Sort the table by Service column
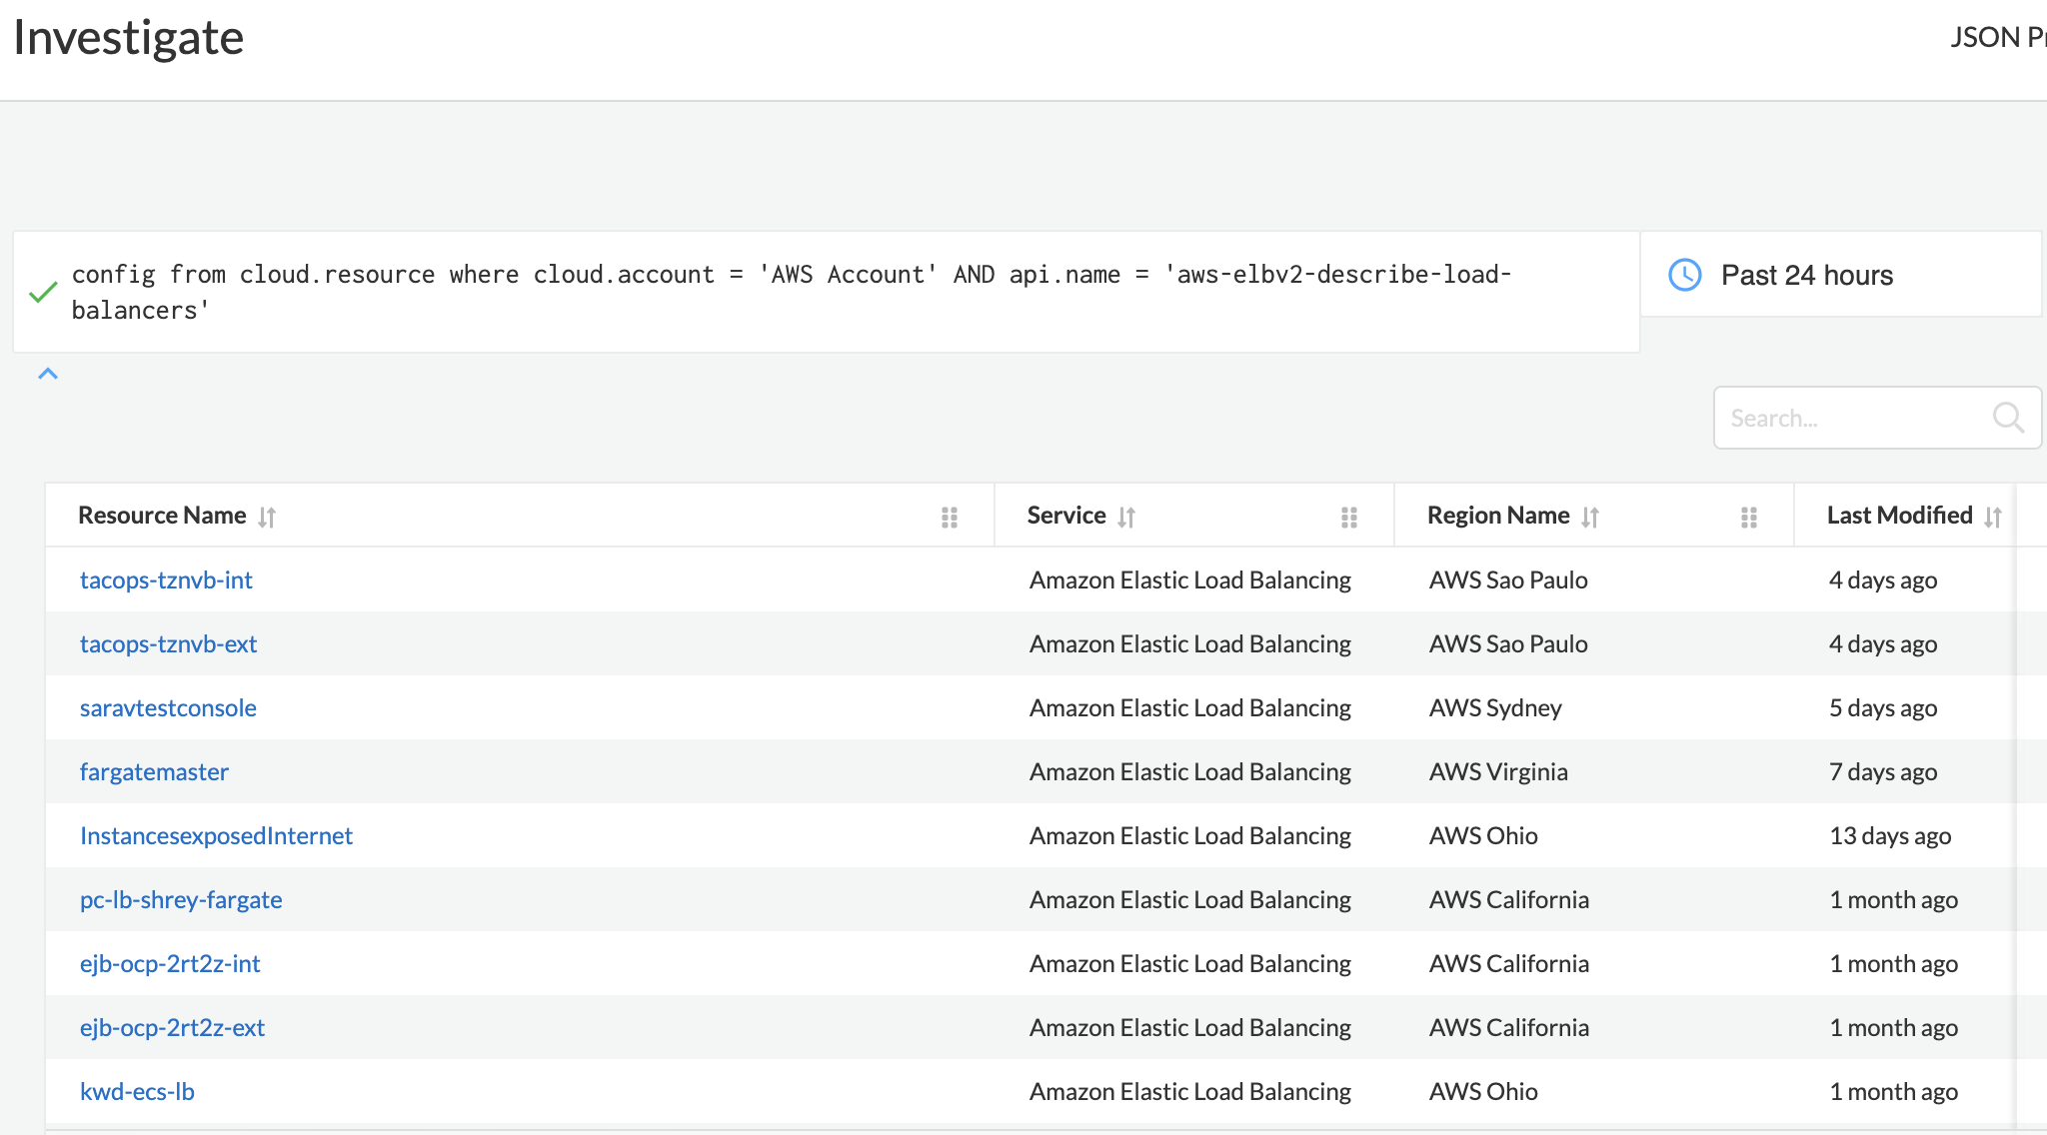Viewport: 2047px width, 1135px height. tap(1126, 517)
